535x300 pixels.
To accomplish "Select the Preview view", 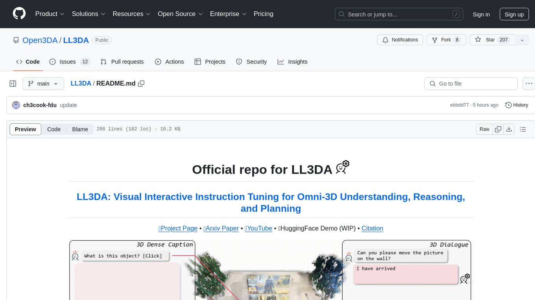I will [x=26, y=129].
